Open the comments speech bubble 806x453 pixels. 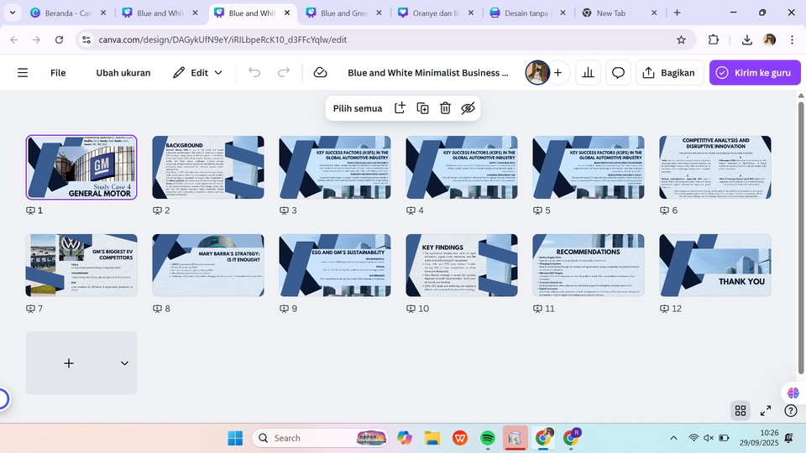[619, 73]
